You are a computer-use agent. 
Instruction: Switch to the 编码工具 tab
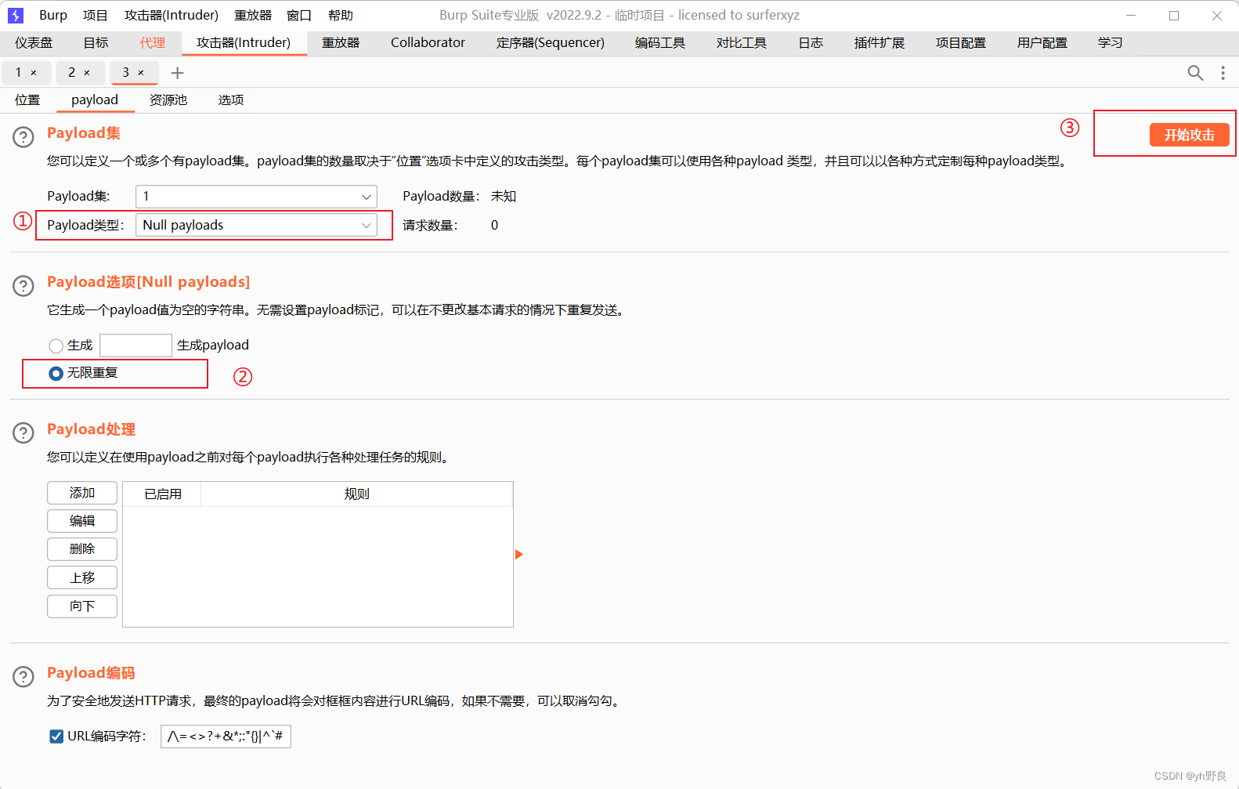tap(660, 43)
